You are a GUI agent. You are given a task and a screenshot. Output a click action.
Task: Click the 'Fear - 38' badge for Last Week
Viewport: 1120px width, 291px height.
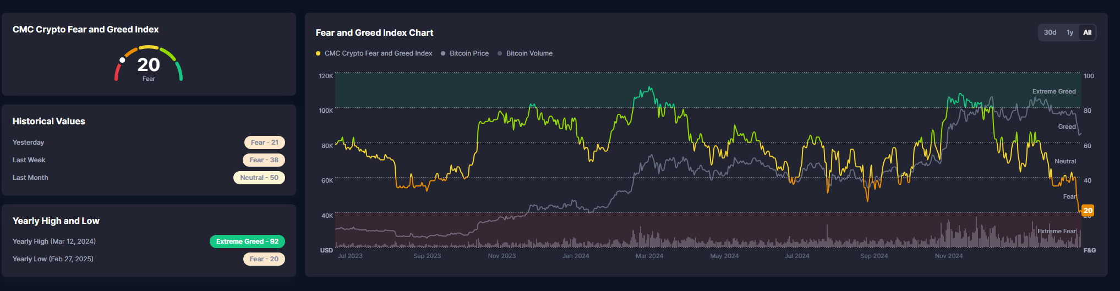pos(264,160)
